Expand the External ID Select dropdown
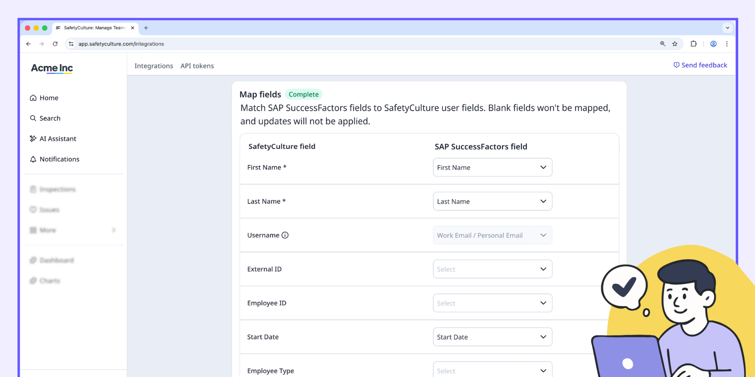This screenshot has height=377, width=755. pos(492,269)
